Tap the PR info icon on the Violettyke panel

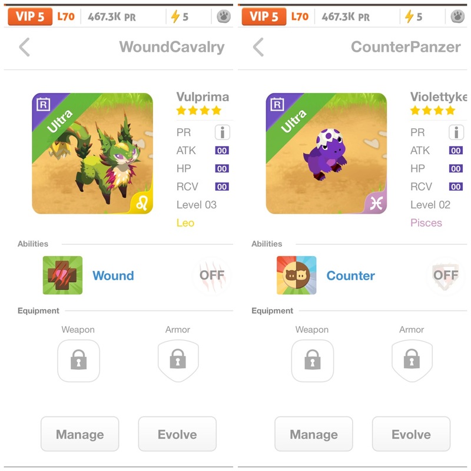pyautogui.click(x=456, y=132)
